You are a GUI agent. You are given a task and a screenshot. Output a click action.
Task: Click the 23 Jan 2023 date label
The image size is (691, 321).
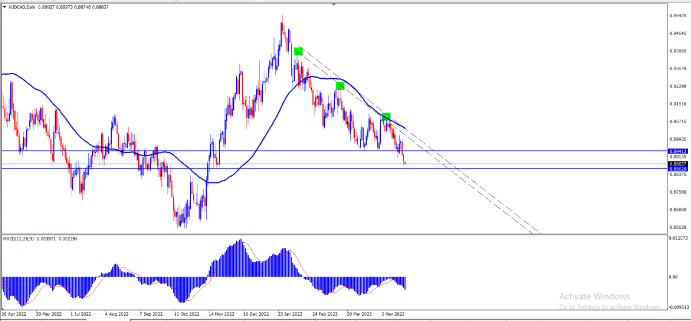pos(290,315)
